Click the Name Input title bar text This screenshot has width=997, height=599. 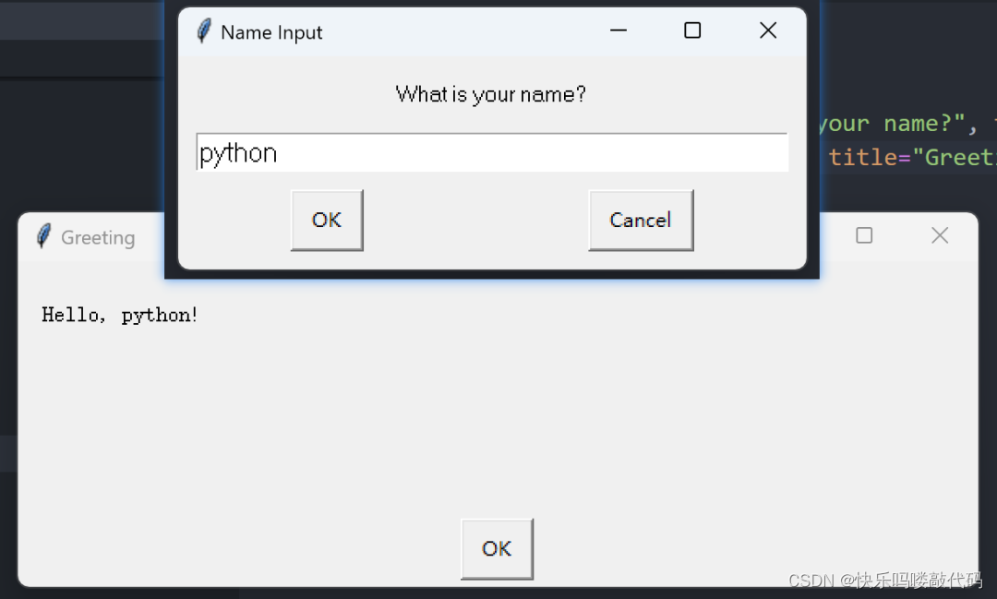(270, 31)
